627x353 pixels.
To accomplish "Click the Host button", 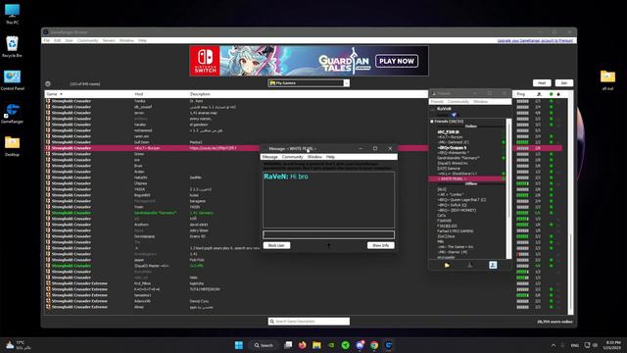I will click(x=542, y=82).
